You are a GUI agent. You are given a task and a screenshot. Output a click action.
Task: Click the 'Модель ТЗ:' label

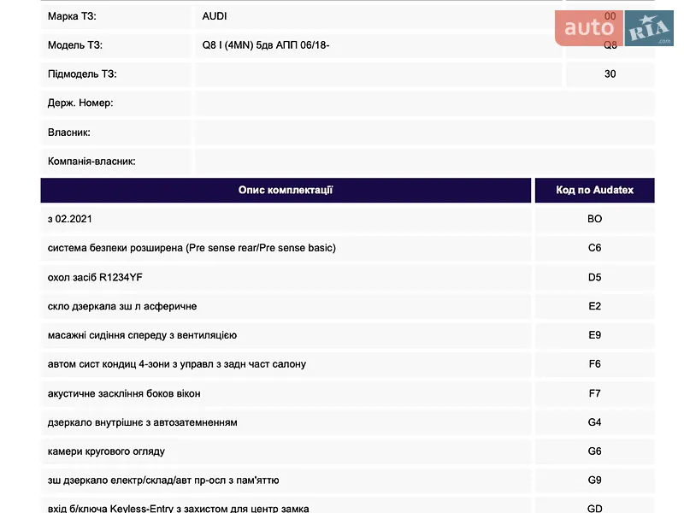coord(75,45)
